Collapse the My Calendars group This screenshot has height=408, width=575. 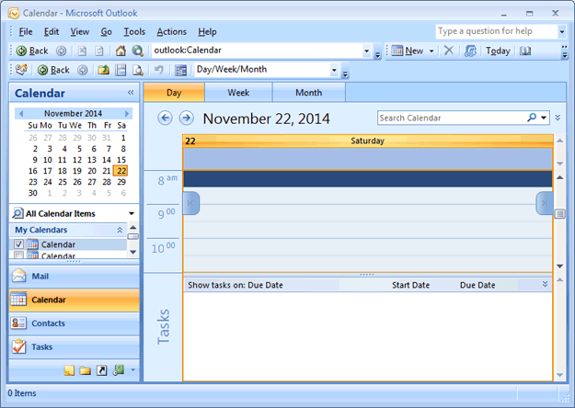point(120,230)
